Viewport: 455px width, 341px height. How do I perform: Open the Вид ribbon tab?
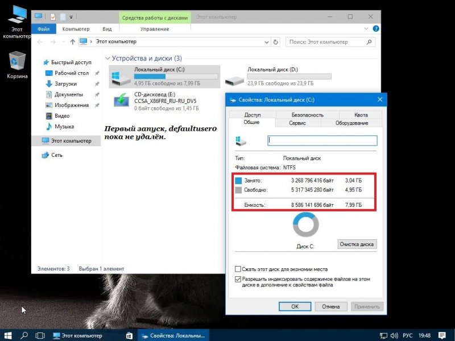click(107, 29)
